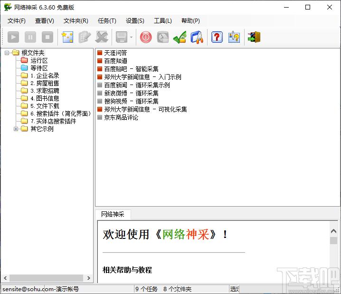This screenshot has height=294, width=341.
Task: Select 郑州大学新闻信息 - 可视化采集 task
Action: (145, 109)
